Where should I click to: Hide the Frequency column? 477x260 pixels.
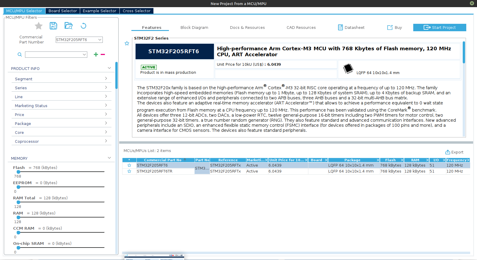[x=468, y=160]
